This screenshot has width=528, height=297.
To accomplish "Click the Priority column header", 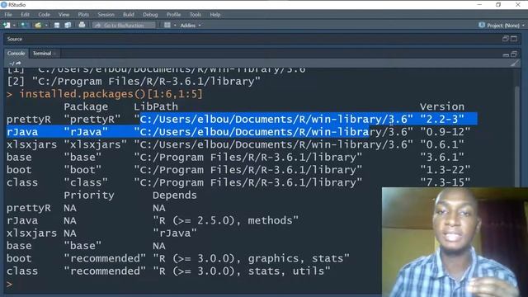I will 89,196.
